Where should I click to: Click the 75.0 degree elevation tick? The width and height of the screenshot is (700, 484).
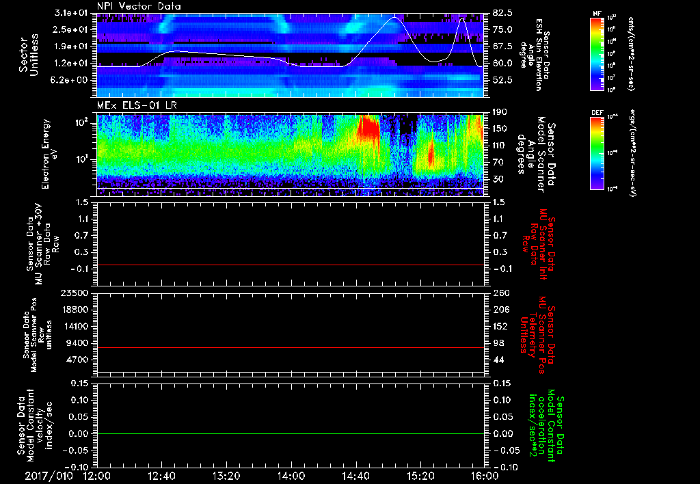click(502, 29)
